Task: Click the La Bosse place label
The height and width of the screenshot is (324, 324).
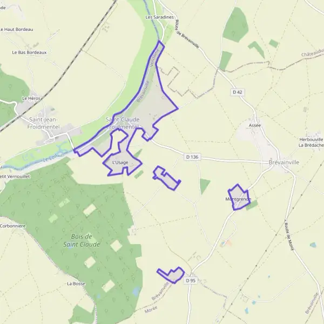Action: point(76,283)
